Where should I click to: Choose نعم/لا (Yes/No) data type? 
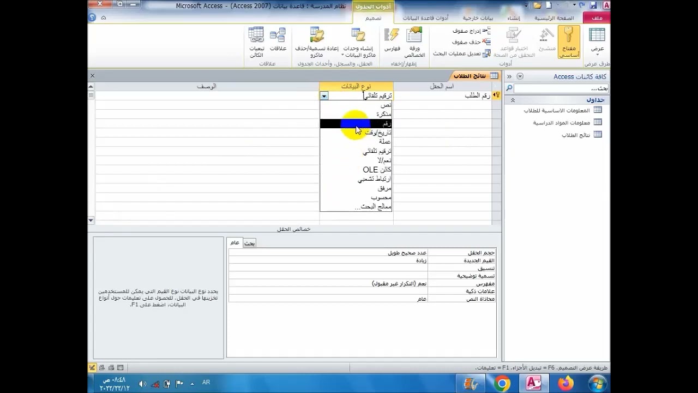[356, 160]
